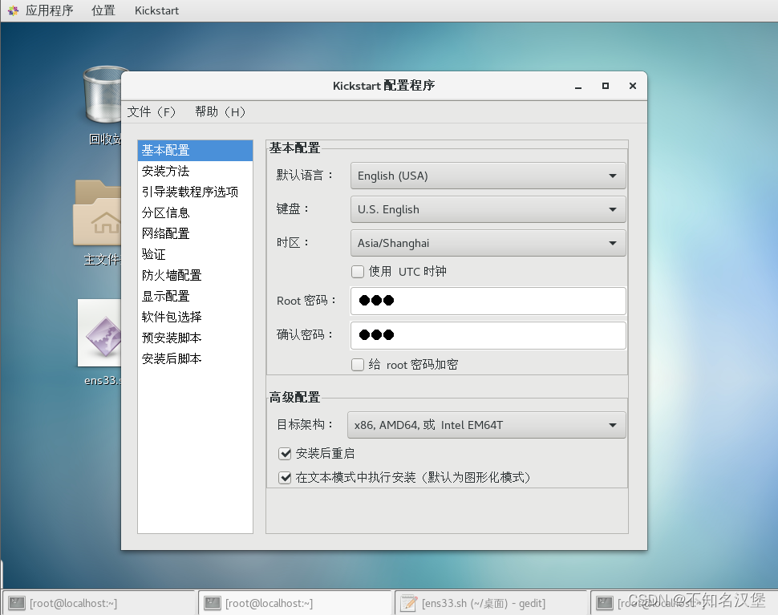
Task: Select 引导装载程序选项 in the sidebar
Action: coord(195,192)
